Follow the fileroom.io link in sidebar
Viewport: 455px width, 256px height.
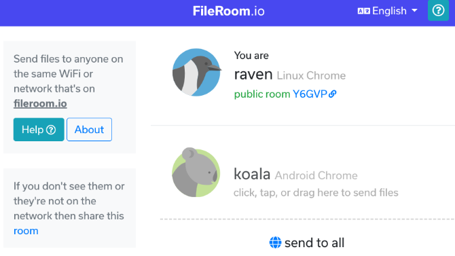coord(40,104)
